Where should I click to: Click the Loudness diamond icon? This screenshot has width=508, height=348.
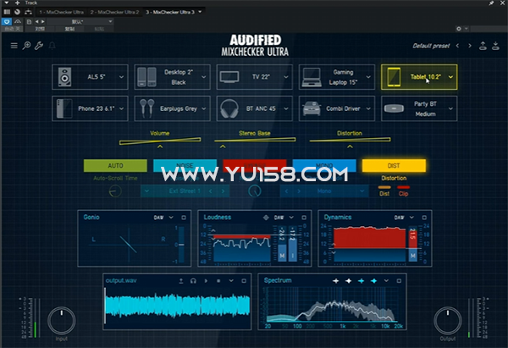click(266, 218)
